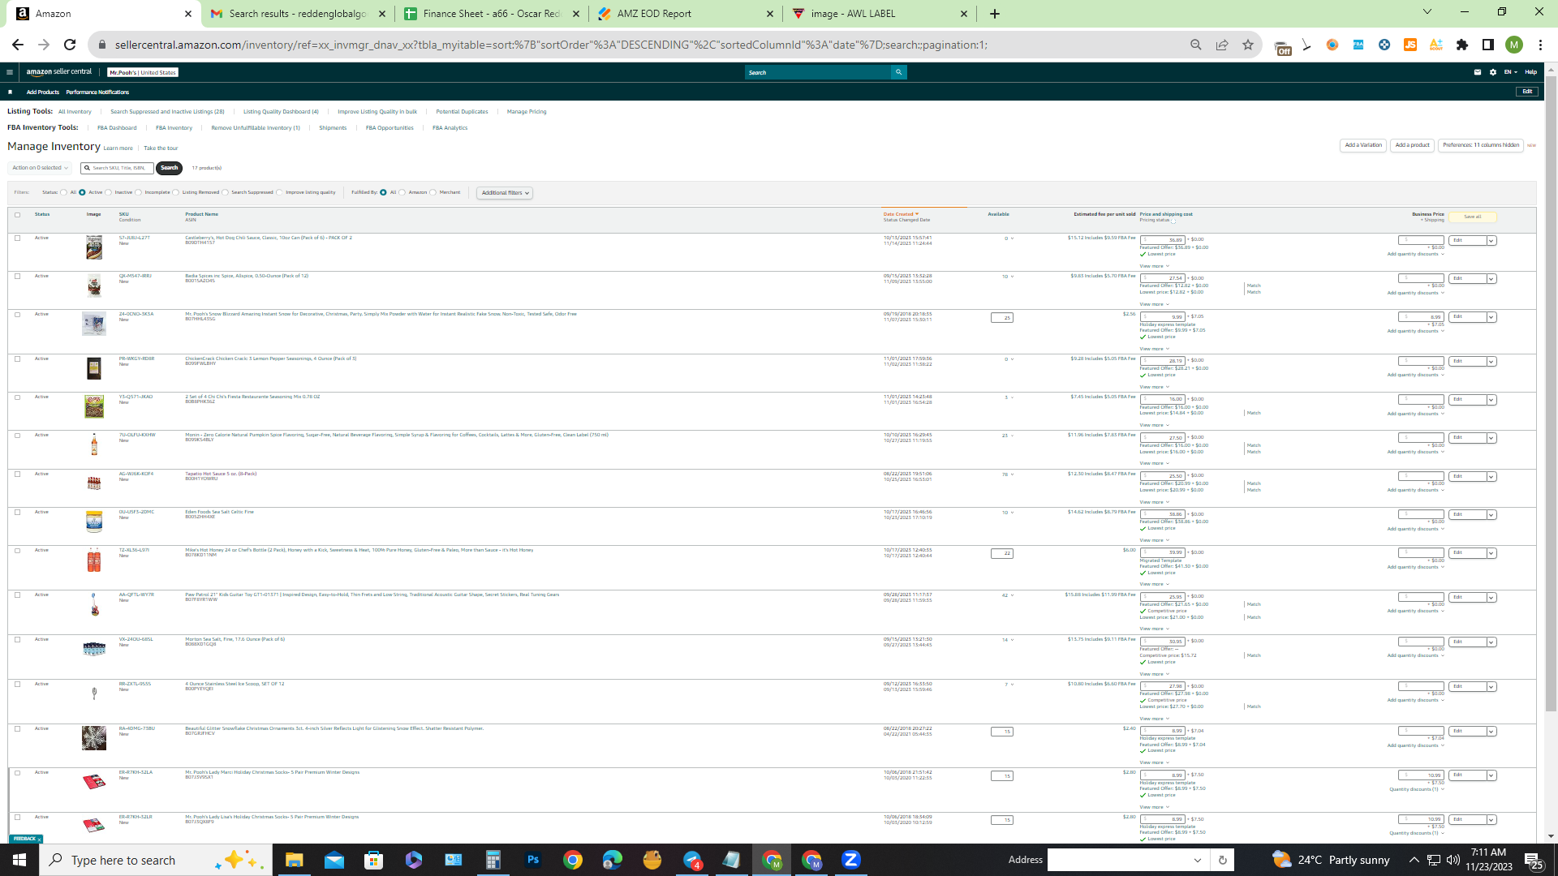Expand the Action on 0 selected dropdown
This screenshot has height=876, width=1558.
(40, 168)
